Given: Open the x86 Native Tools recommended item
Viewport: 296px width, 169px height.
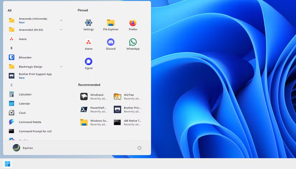Looking at the screenshot, I should tap(127, 122).
